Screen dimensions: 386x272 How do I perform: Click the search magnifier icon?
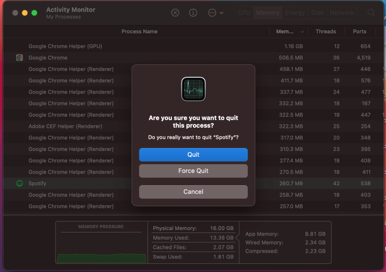click(371, 13)
